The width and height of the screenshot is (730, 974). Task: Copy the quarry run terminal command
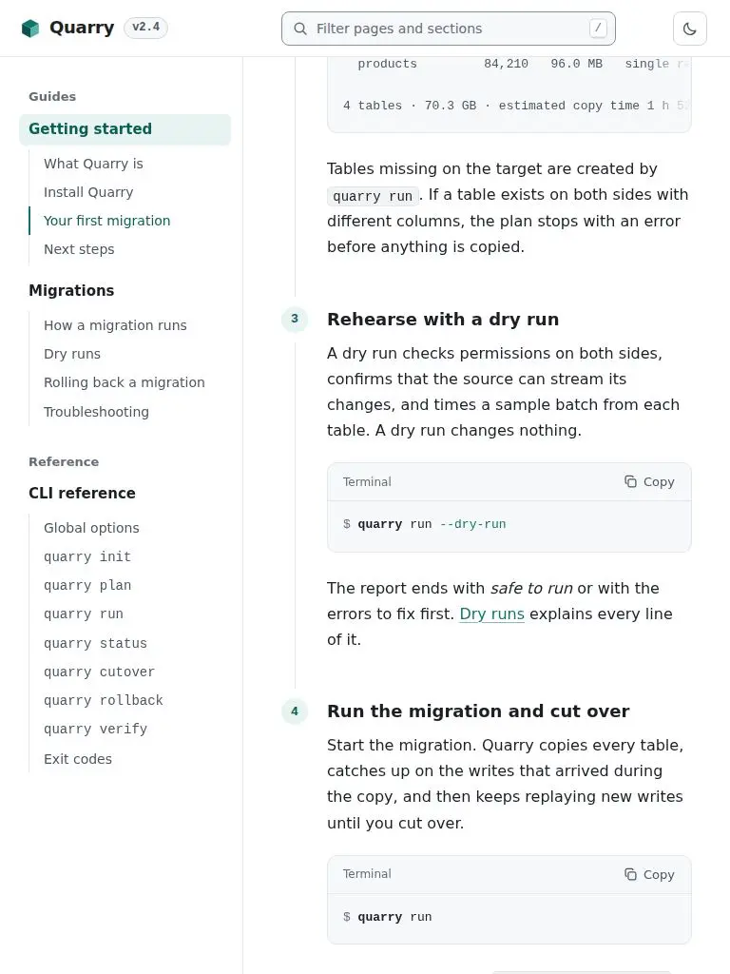pos(649,875)
